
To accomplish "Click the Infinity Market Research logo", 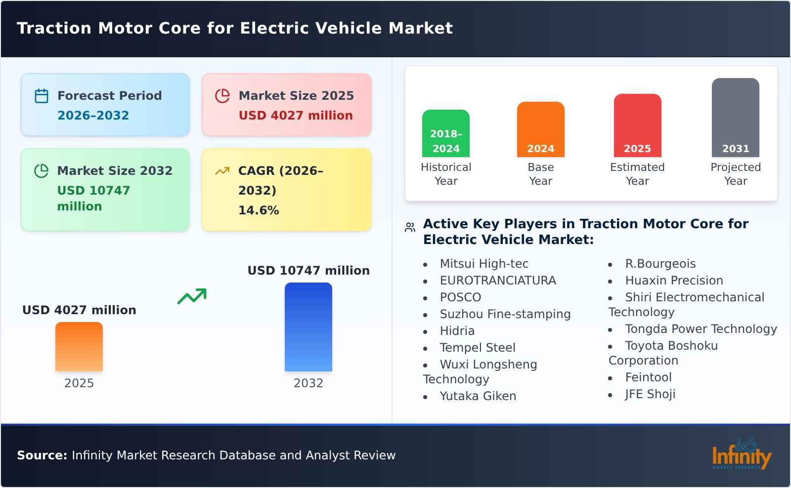I will tap(742, 454).
